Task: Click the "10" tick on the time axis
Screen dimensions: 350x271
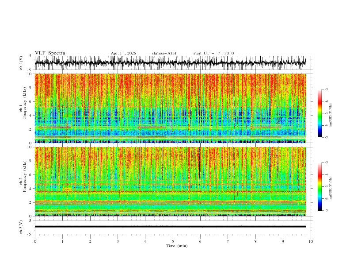Action: [x=311, y=241]
